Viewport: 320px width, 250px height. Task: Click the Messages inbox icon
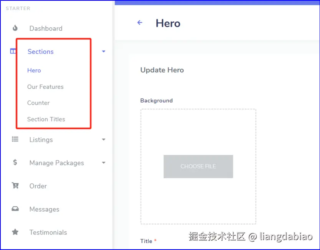(15, 209)
